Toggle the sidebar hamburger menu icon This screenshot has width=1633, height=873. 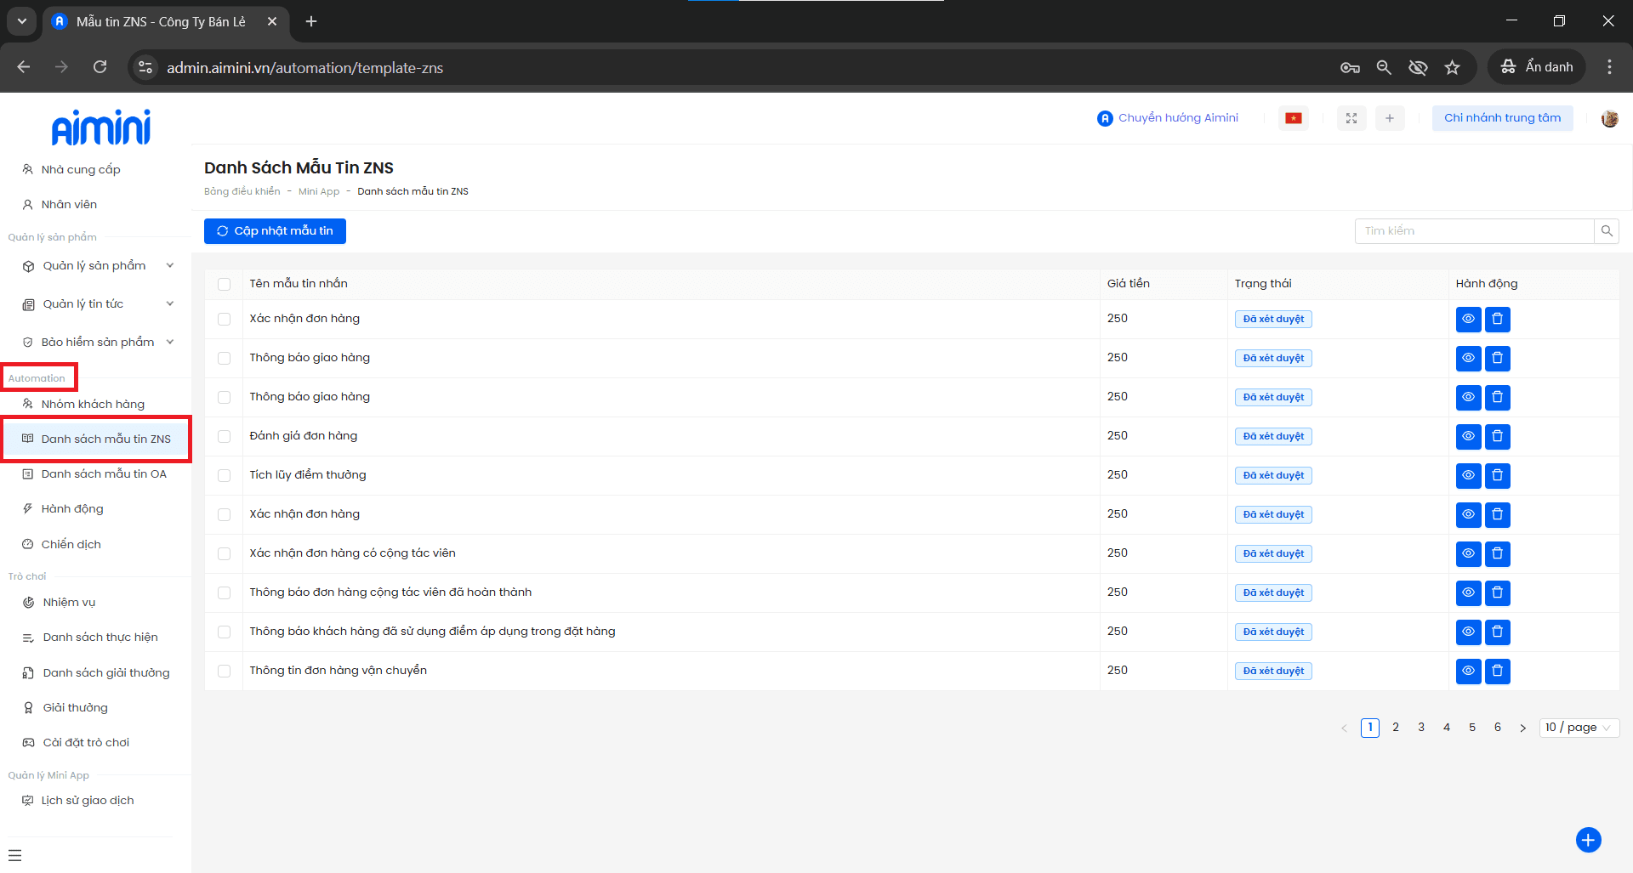click(x=15, y=855)
